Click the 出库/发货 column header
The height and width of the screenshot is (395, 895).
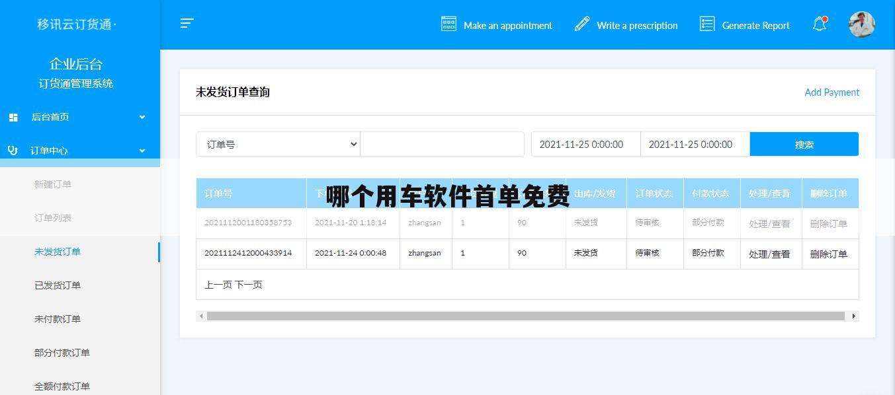(595, 194)
